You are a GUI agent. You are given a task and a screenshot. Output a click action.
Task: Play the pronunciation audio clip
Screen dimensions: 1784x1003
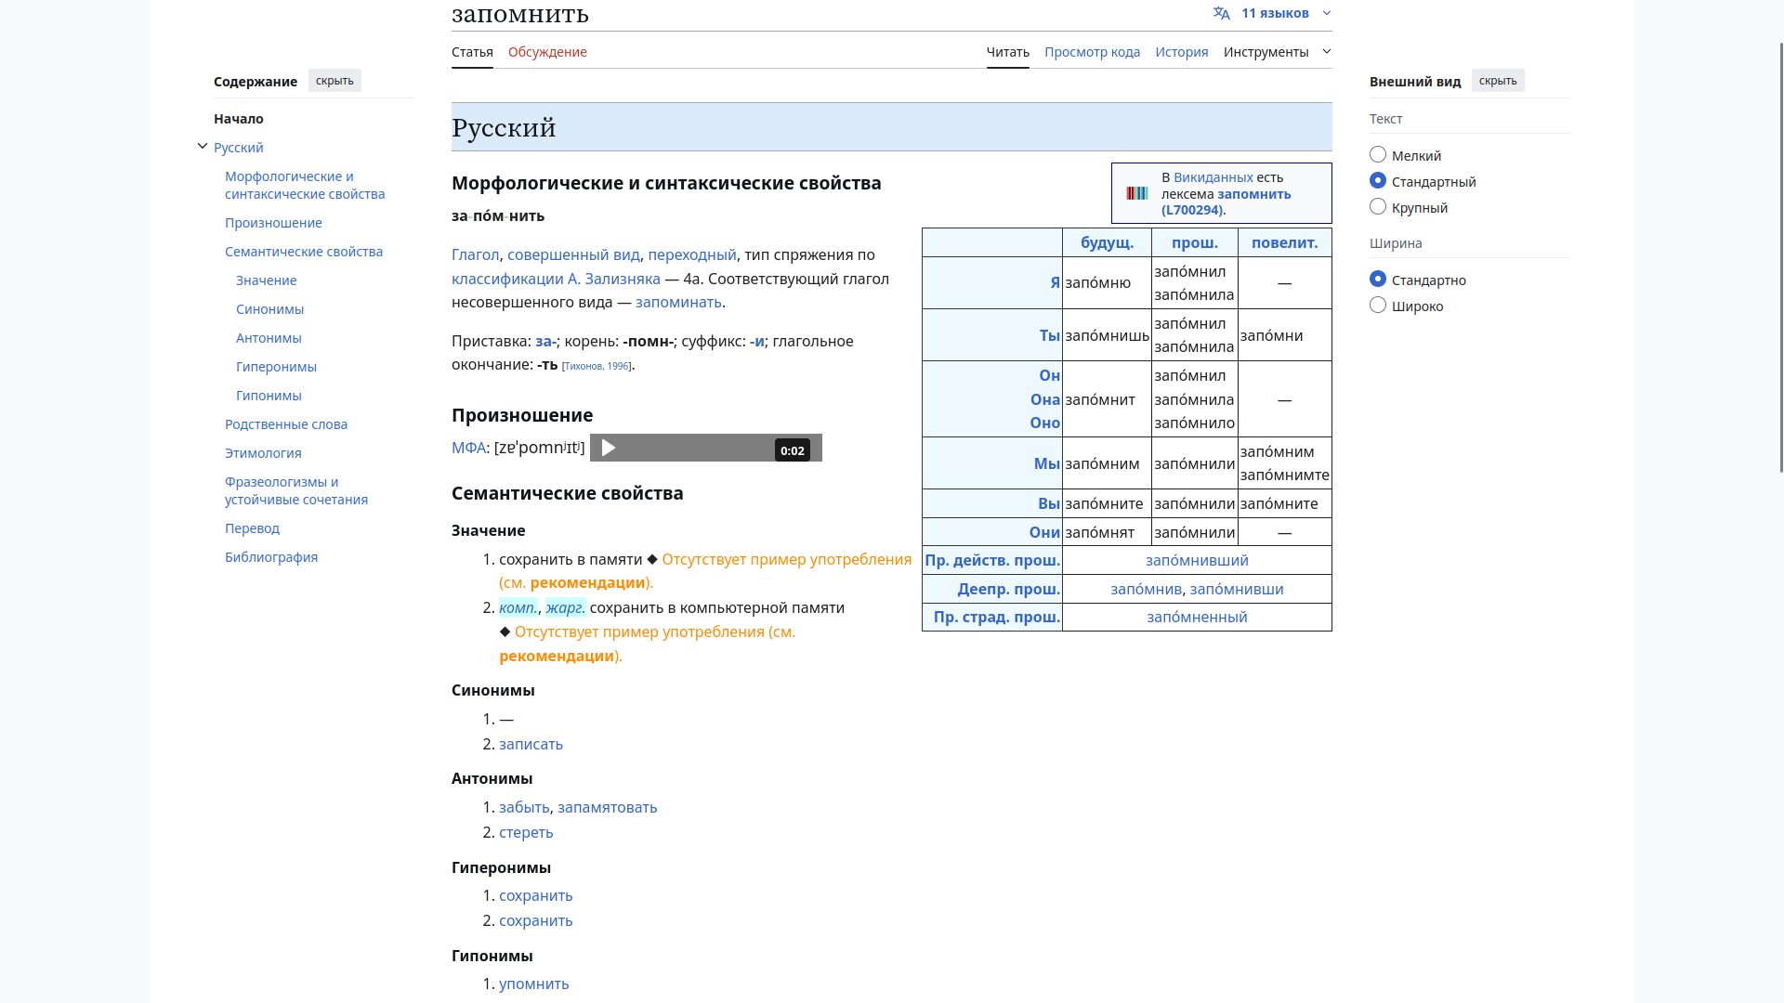point(609,449)
